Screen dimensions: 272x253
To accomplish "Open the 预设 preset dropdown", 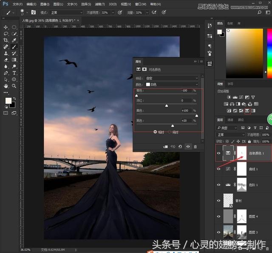I will [172, 78].
